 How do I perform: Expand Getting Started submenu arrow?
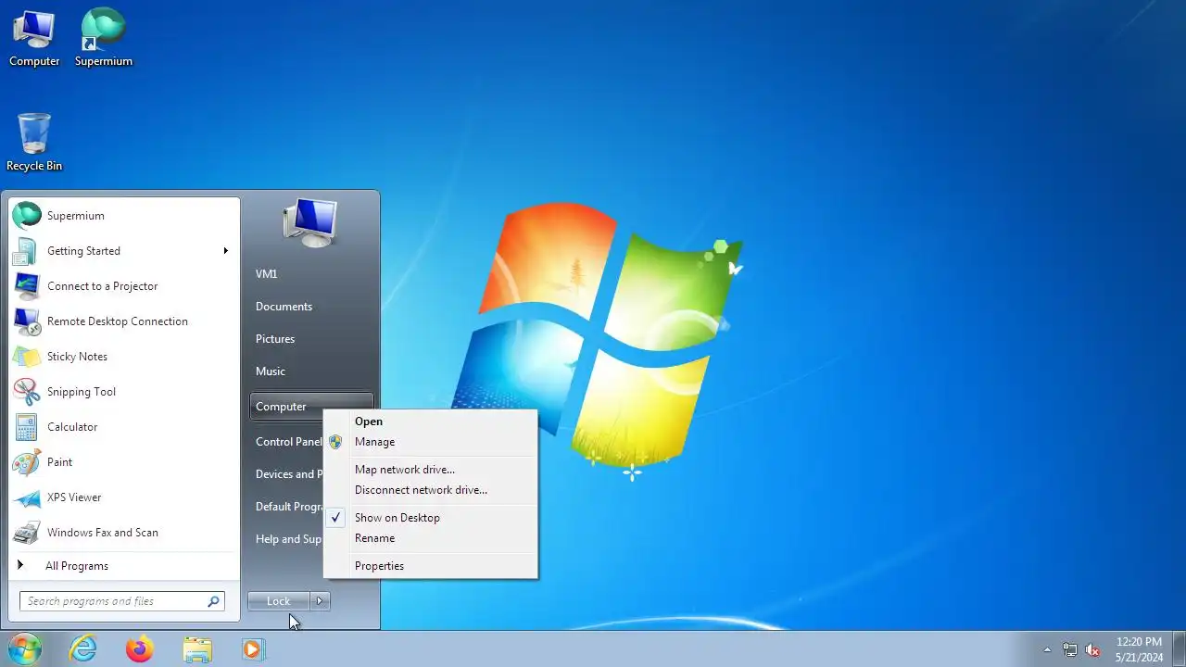pos(225,251)
